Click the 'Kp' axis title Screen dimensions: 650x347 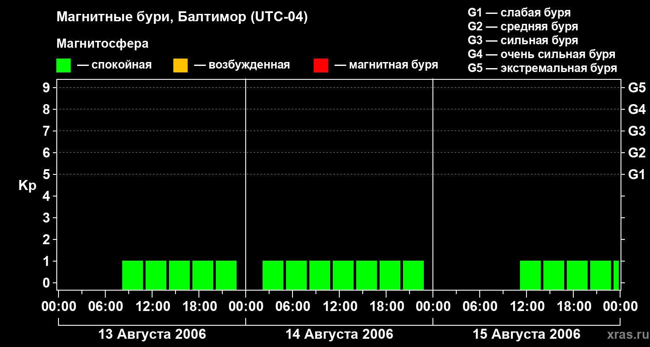pyautogui.click(x=27, y=186)
